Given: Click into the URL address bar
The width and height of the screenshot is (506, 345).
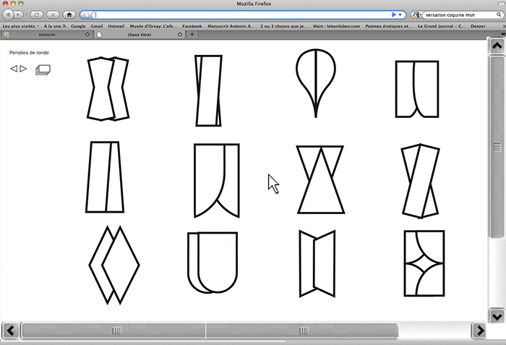Looking at the screenshot, I should point(239,14).
